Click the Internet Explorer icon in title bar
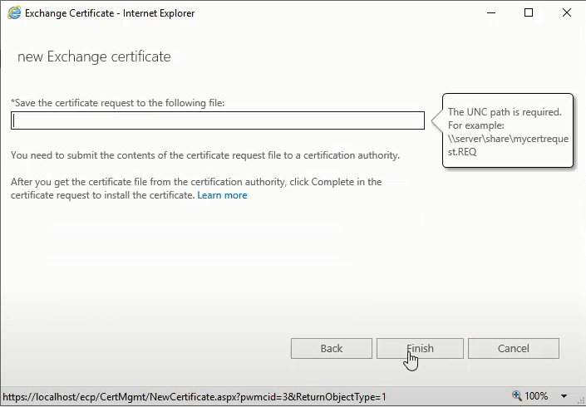This screenshot has width=586, height=407. [14, 13]
